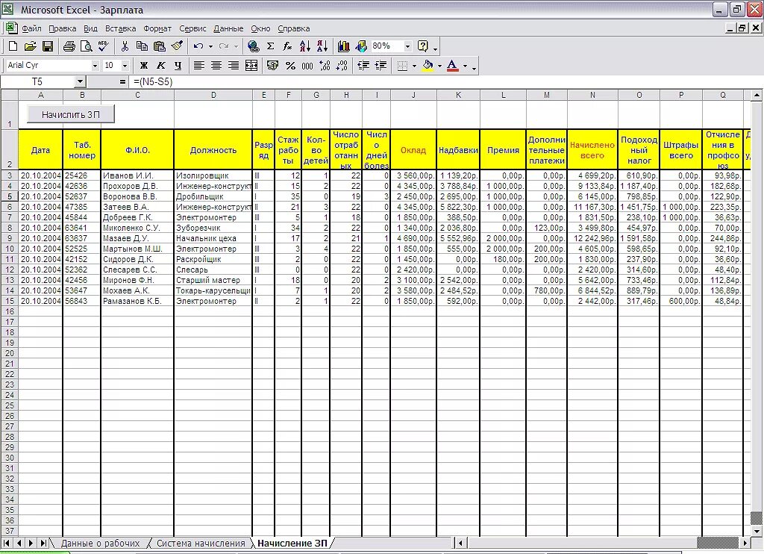The image size is (764, 554).
Task: Open the Файл menu
Action: tap(31, 29)
